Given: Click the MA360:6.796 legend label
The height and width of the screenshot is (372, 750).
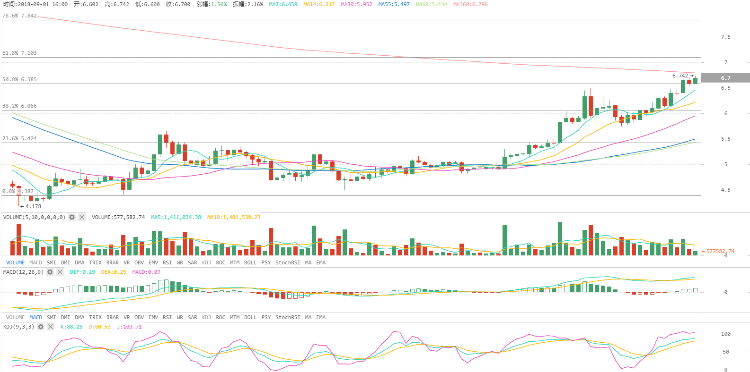Looking at the screenshot, I should pos(470,4).
